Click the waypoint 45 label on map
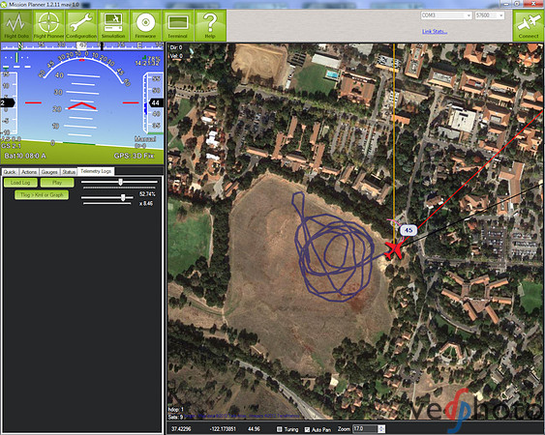 point(409,230)
